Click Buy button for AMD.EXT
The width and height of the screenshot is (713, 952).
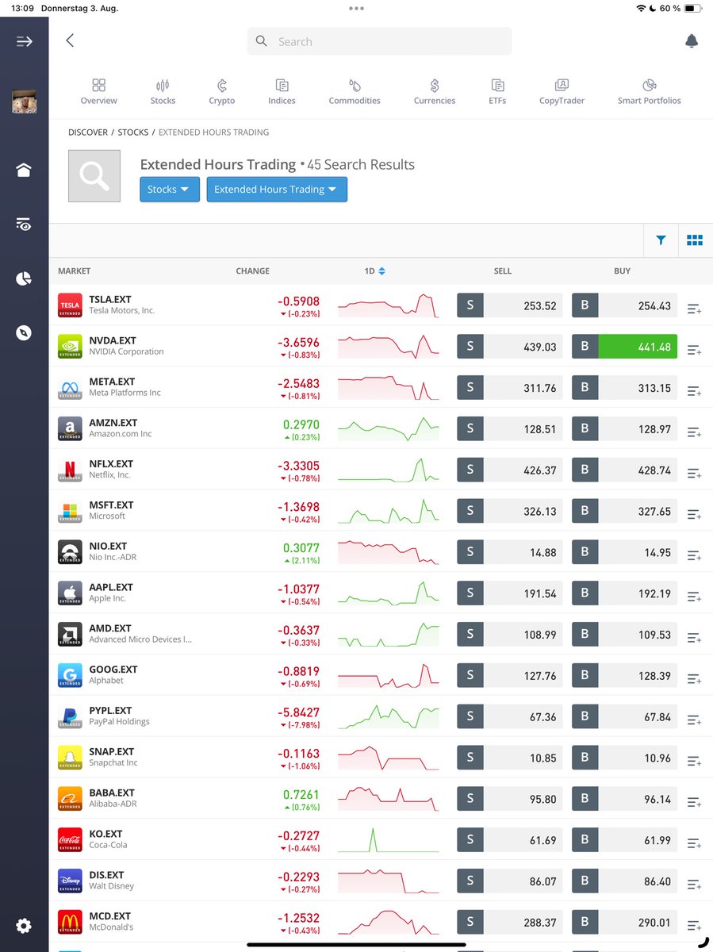625,635
